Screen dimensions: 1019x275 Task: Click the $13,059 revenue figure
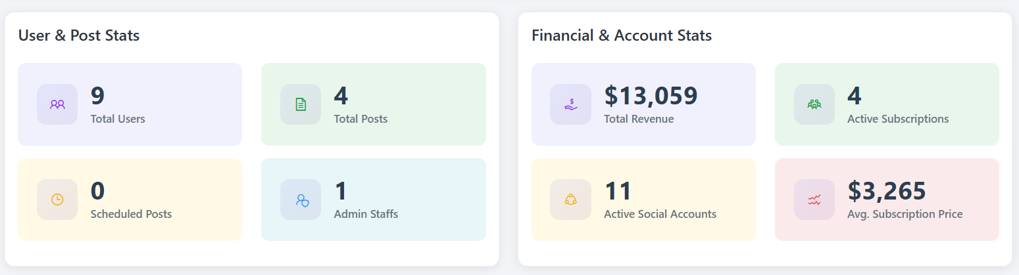[651, 96]
